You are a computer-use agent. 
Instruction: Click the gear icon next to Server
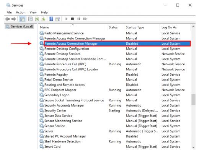(x=42, y=131)
